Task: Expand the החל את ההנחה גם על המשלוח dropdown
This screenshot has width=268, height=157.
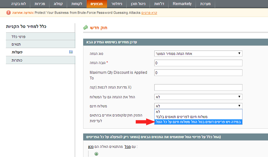Action: pyautogui.click(x=198, y=97)
